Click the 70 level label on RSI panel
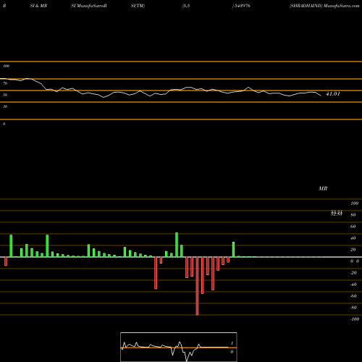 (x=5, y=83)
